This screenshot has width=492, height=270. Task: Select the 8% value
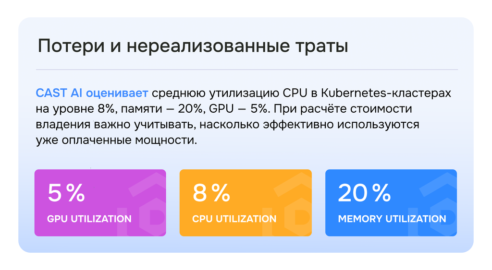[211, 193]
